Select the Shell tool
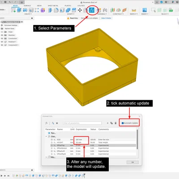This screenshot has width=179, height=179. pos(62,10)
